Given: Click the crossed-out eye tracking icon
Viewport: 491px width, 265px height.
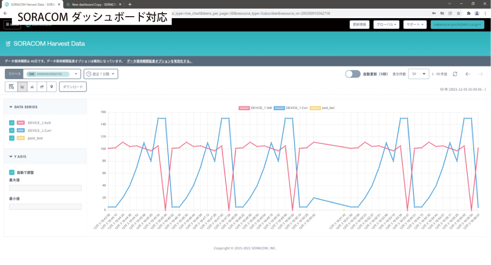Looking at the screenshot, I should pos(442,13).
